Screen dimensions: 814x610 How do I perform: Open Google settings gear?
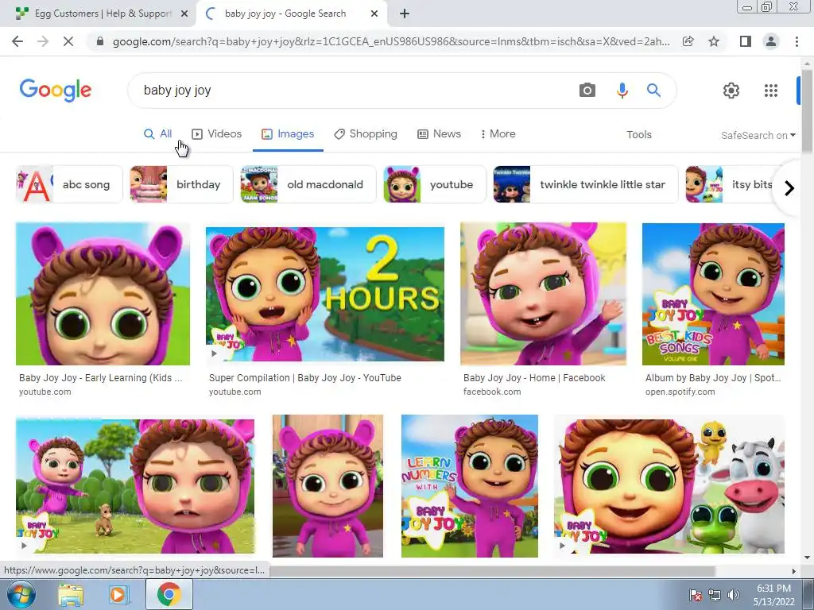tap(731, 91)
